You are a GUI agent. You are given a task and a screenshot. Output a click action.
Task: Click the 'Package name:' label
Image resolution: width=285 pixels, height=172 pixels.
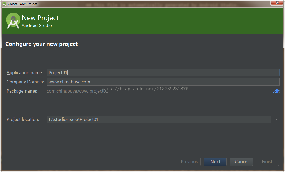coord(22,91)
